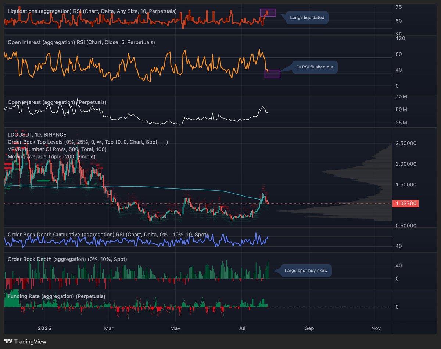
Task: Click the Longs liquidated annotation callout
Action: [306, 17]
